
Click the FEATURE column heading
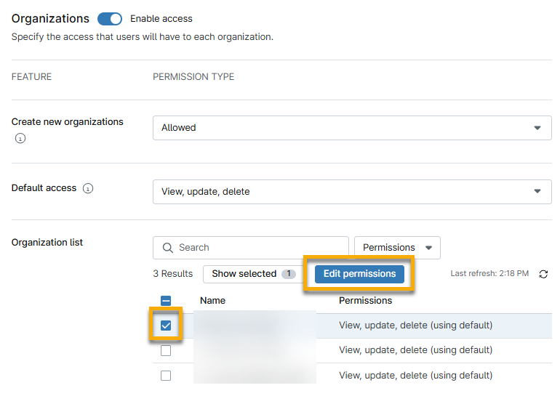[x=31, y=77]
